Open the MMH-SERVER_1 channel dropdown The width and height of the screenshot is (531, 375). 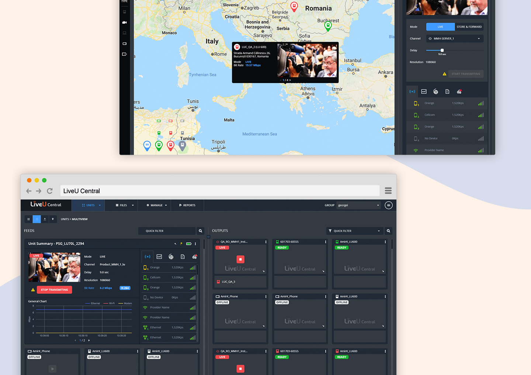click(455, 38)
